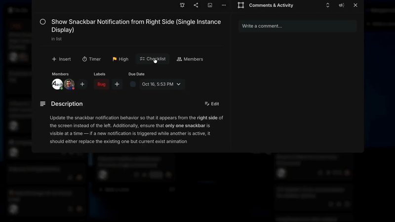The image size is (395, 222).
Task: Click the red Bug label
Action: click(x=101, y=84)
